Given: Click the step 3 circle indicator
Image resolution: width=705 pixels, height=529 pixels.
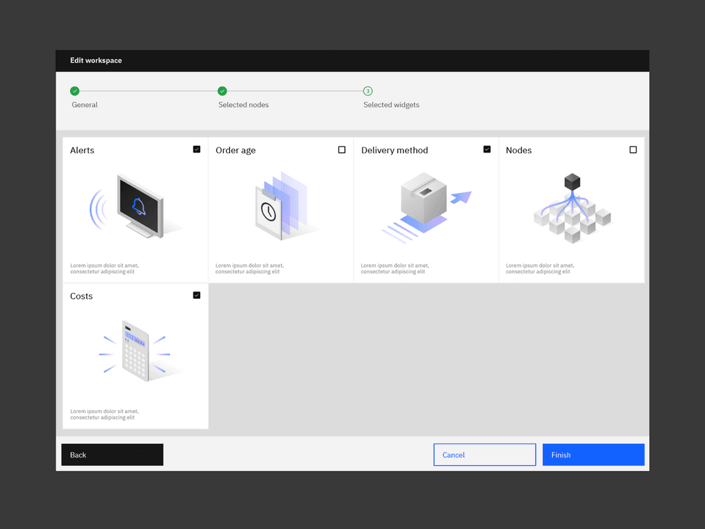Looking at the screenshot, I should click(368, 91).
